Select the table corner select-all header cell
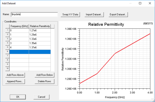The width and height of the screenshot is (155, 102). (8, 26)
